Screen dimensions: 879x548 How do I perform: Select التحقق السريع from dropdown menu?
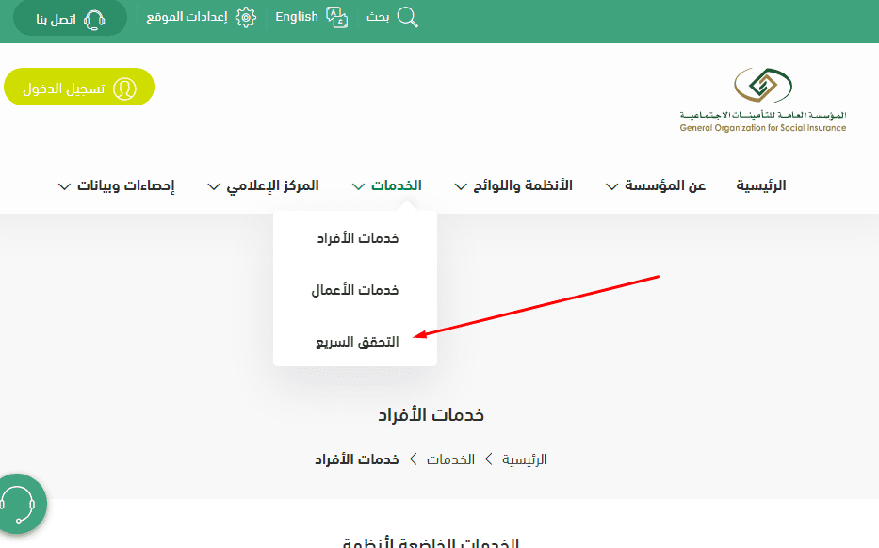[357, 342]
